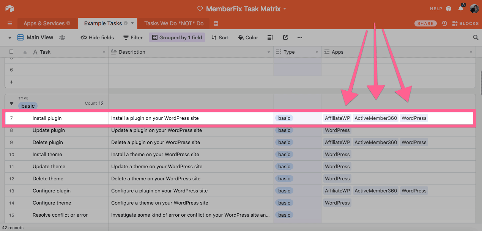Click the Airtable logo home icon

9,9
